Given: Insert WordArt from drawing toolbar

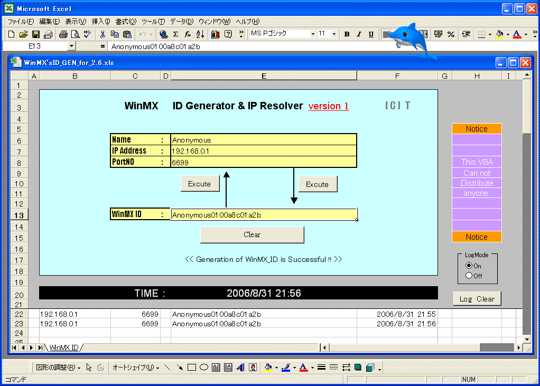Looking at the screenshot, I should 240,368.
